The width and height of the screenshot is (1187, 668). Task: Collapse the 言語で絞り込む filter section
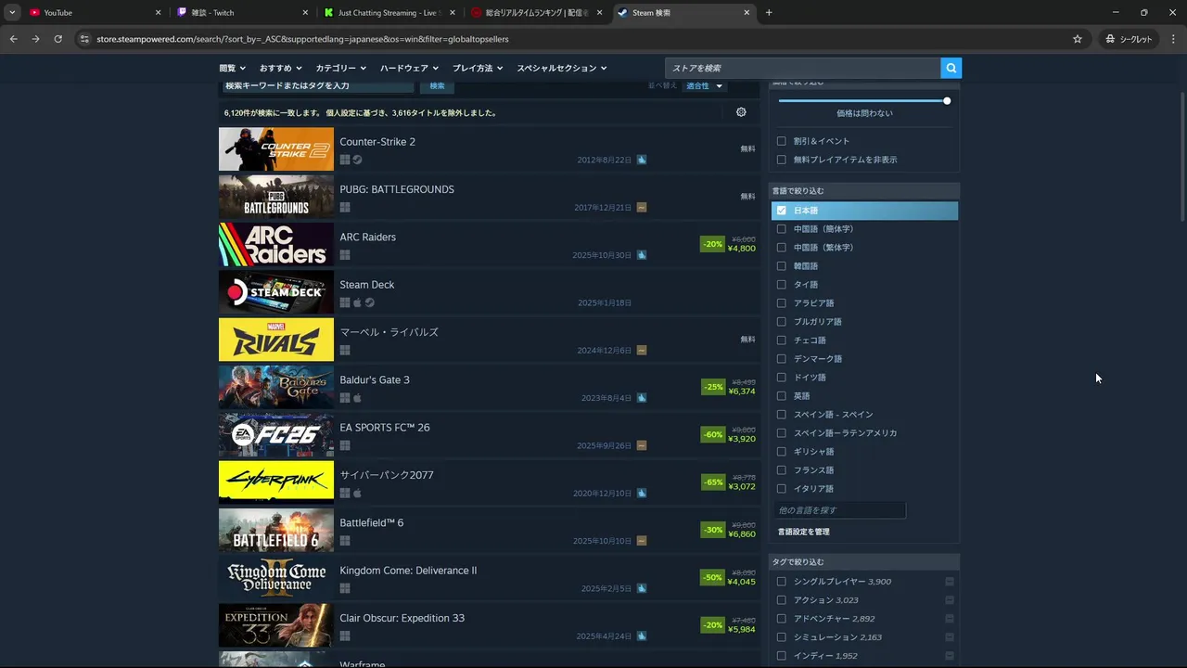864,191
